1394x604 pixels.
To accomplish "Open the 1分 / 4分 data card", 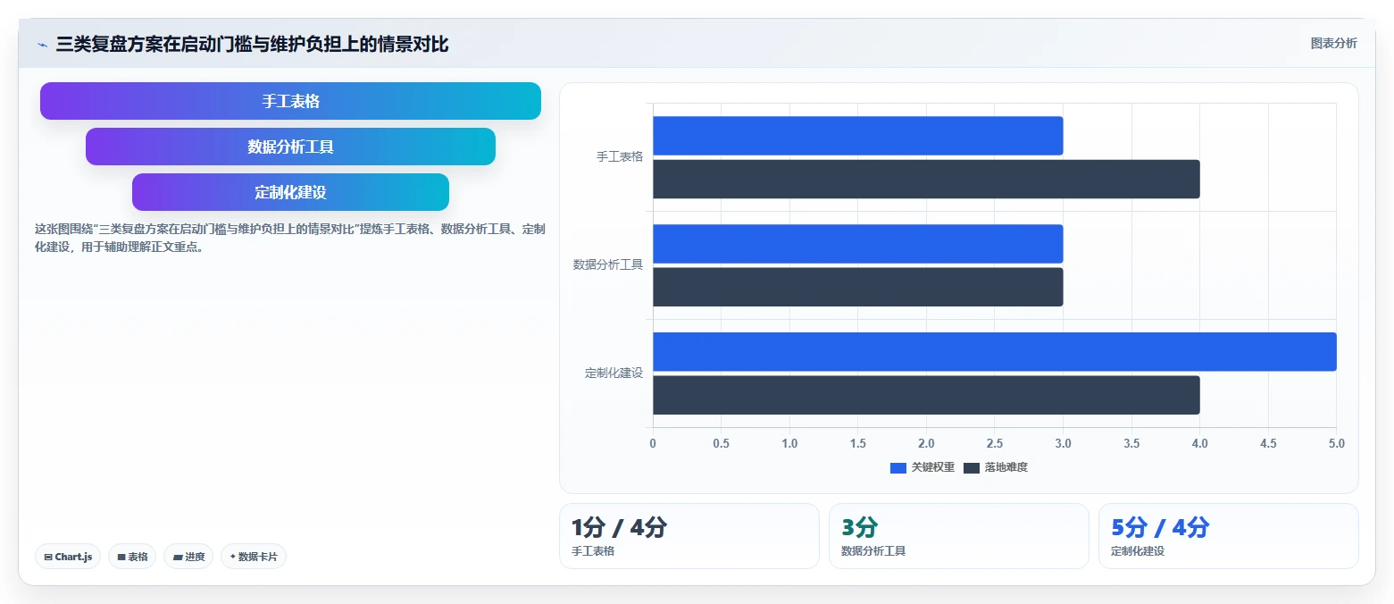I will pyautogui.click(x=689, y=536).
